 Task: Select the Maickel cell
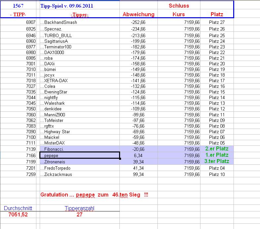(x=80, y=137)
